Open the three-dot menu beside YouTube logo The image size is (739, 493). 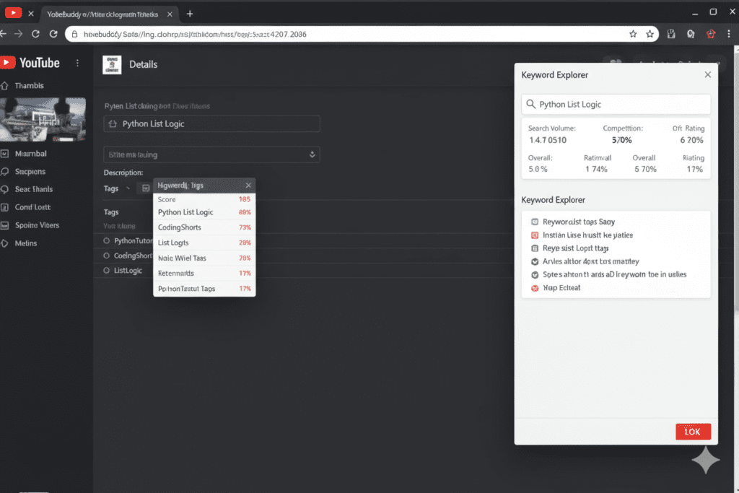click(x=77, y=63)
